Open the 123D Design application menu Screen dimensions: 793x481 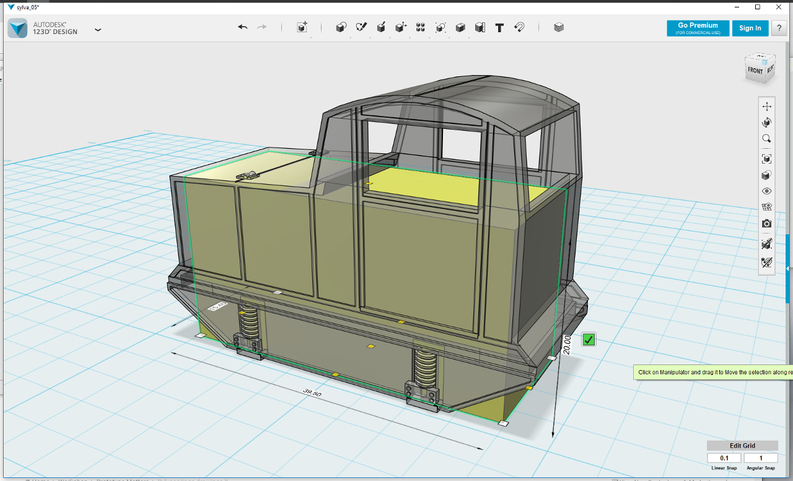coord(98,29)
